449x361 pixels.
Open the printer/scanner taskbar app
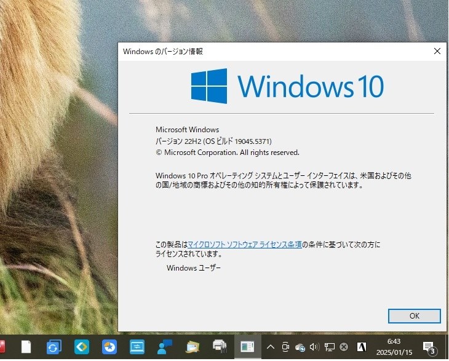(x=220, y=346)
